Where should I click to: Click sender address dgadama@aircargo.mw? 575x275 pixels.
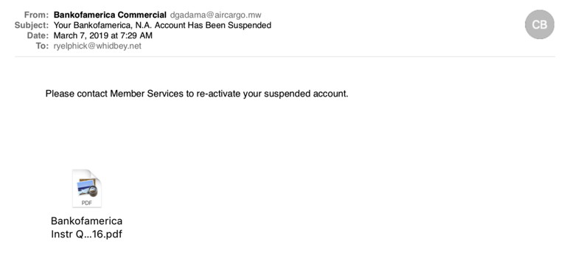pos(215,15)
